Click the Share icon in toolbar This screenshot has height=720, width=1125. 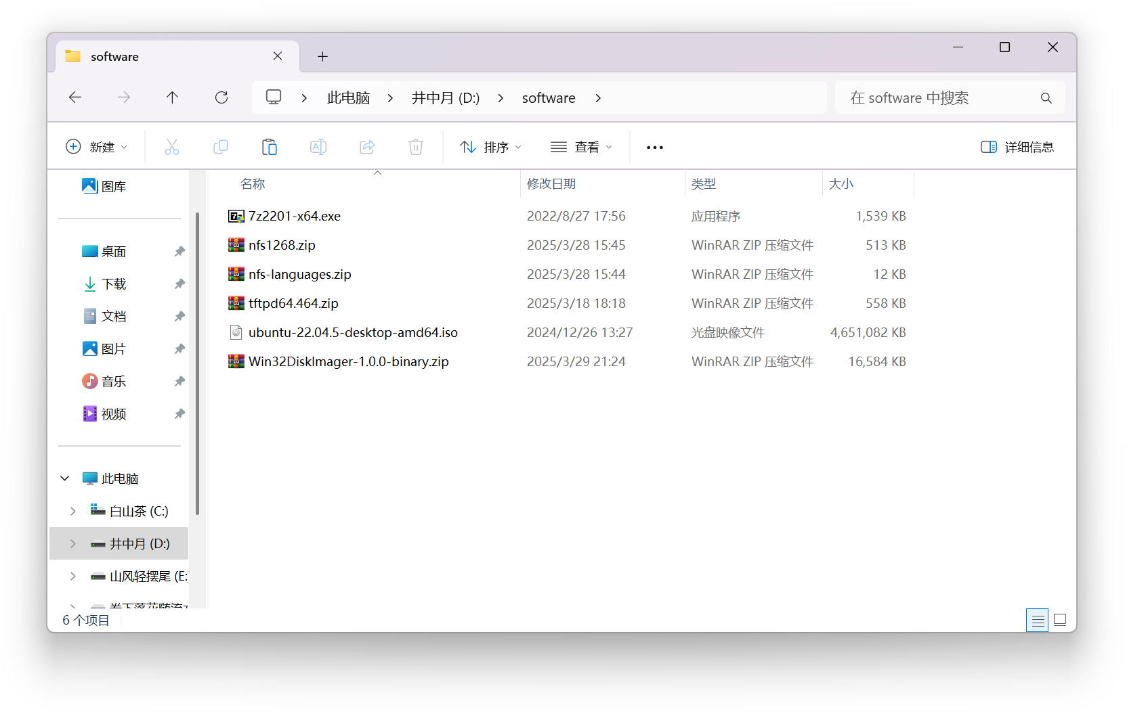click(367, 147)
